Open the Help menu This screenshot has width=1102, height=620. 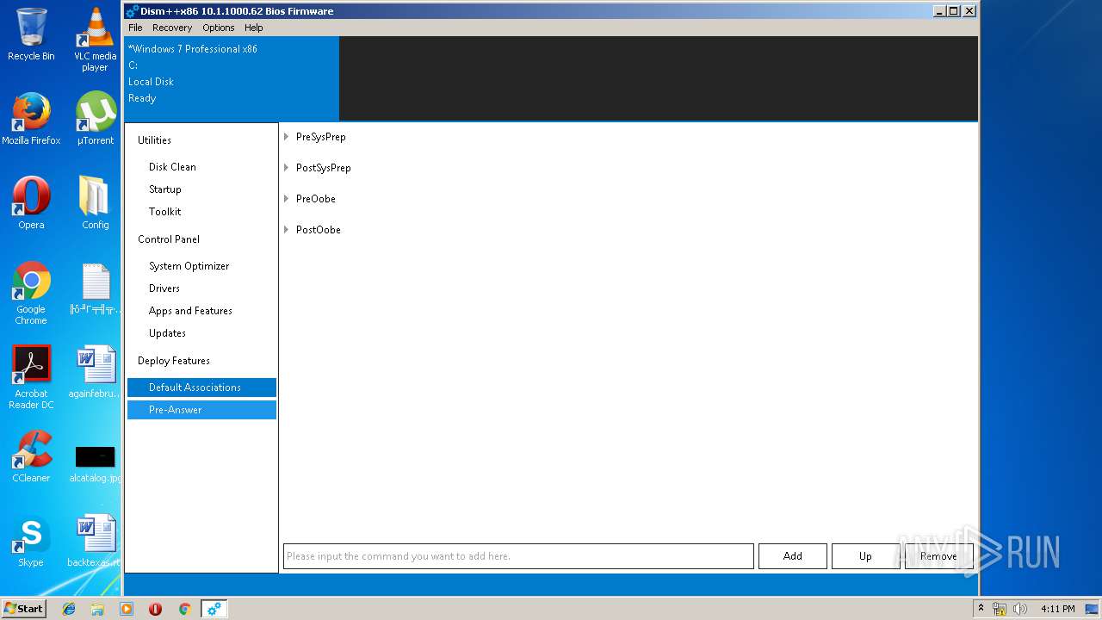[x=254, y=28]
